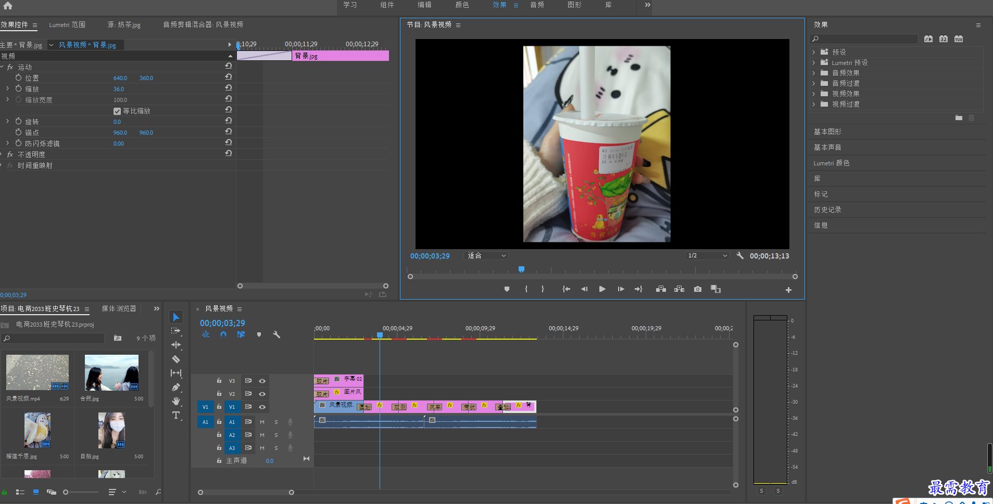Toggle the V1 track lock

(x=219, y=407)
